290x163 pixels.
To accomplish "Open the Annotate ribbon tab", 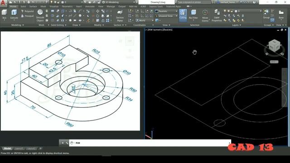I will tap(90, 6).
